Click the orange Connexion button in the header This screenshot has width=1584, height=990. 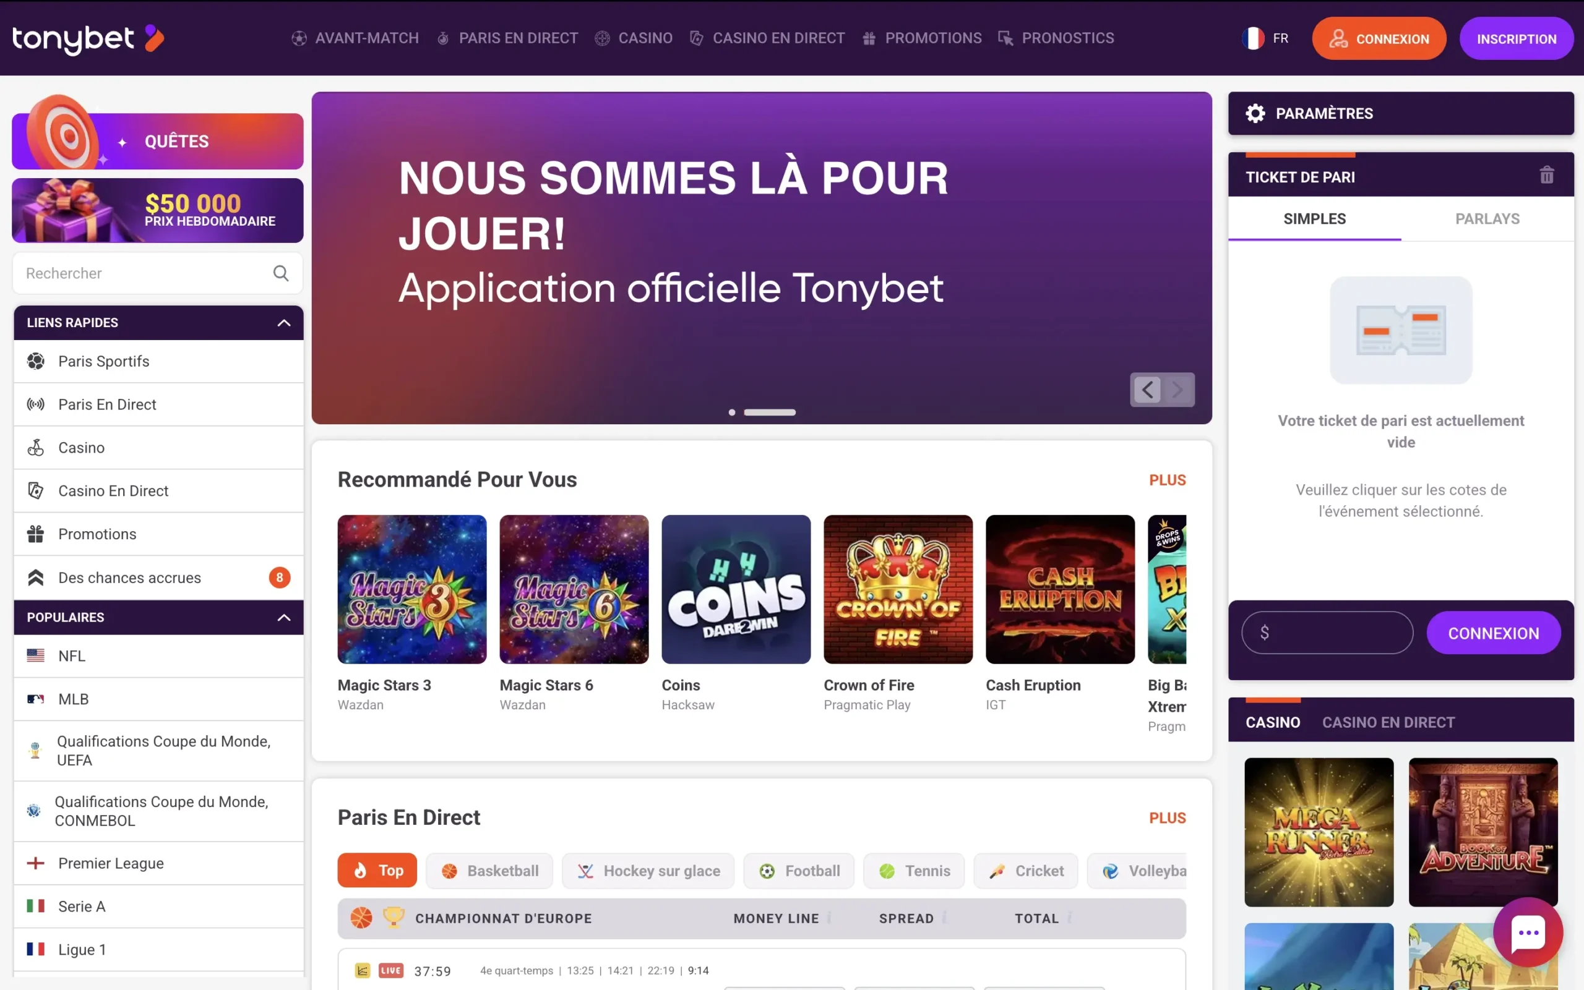point(1379,38)
